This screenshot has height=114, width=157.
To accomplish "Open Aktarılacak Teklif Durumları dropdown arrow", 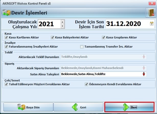I will tap(144, 57).
